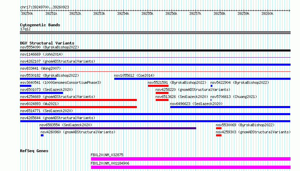300x171 pixels.
Task: Select the black nsv5554090 variant bar
Action: coord(155,50)
